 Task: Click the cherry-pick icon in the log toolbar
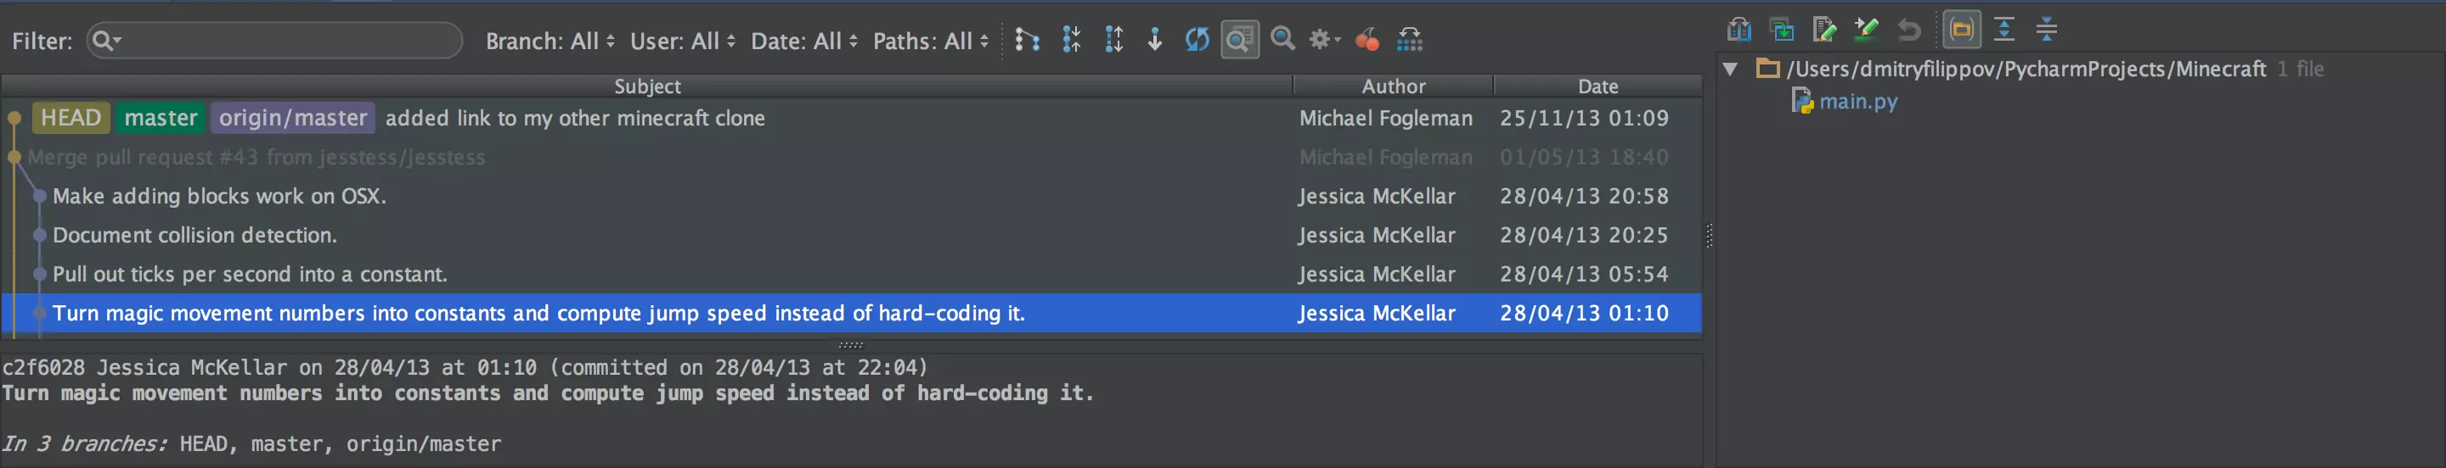pos(1367,39)
